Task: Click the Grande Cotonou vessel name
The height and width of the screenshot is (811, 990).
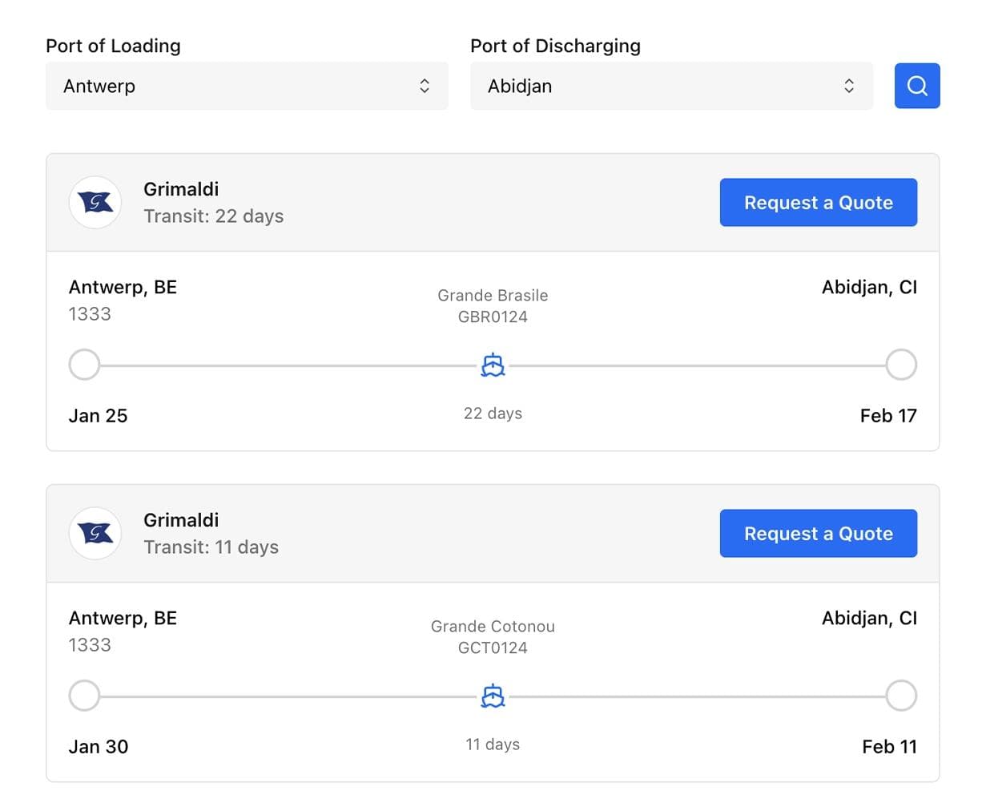Action: pos(493,627)
